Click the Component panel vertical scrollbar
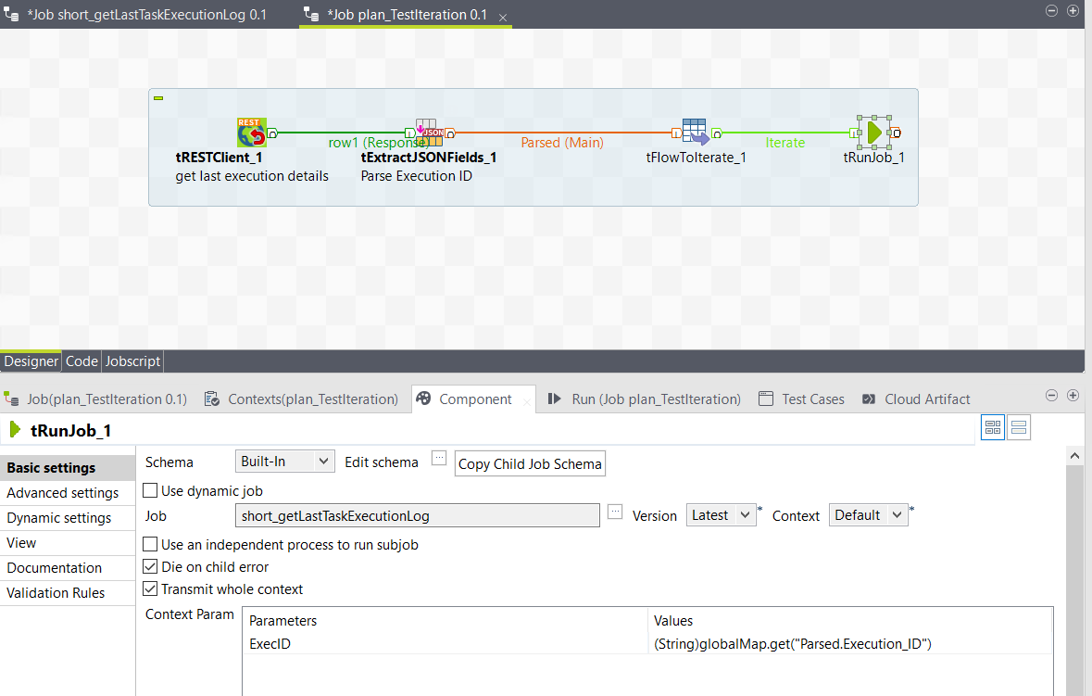 pos(1074,580)
